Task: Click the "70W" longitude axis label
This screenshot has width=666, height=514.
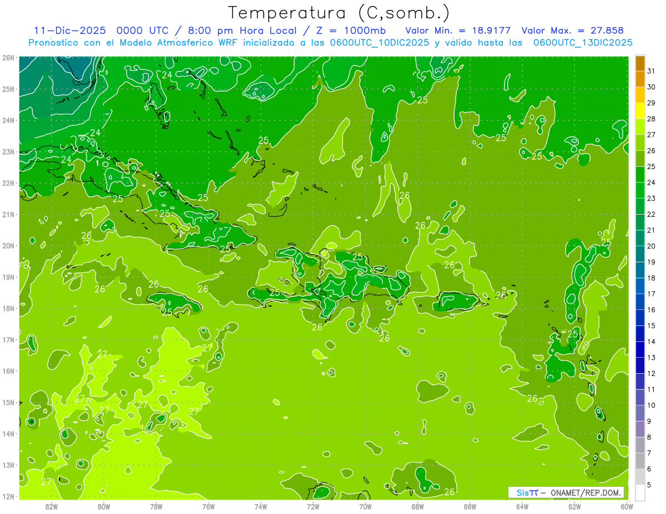Action: point(365,506)
